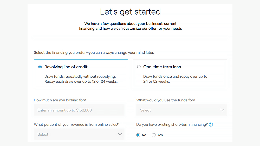Click the 'No' label text
Screen dimensions: 260x146
pos(144,135)
